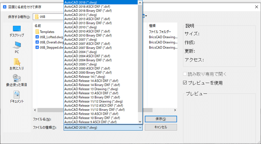Pick AutoCAD 2010 ASCII DXF (*.dxf)
The height and width of the screenshot is (144, 261).
[x=101, y=31]
